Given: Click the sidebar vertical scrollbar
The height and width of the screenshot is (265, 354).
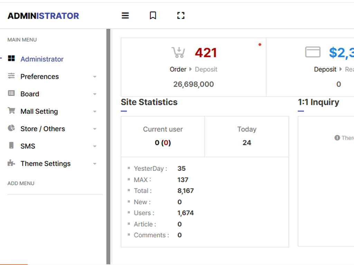Looking at the screenshot, I should click(x=108, y=145).
